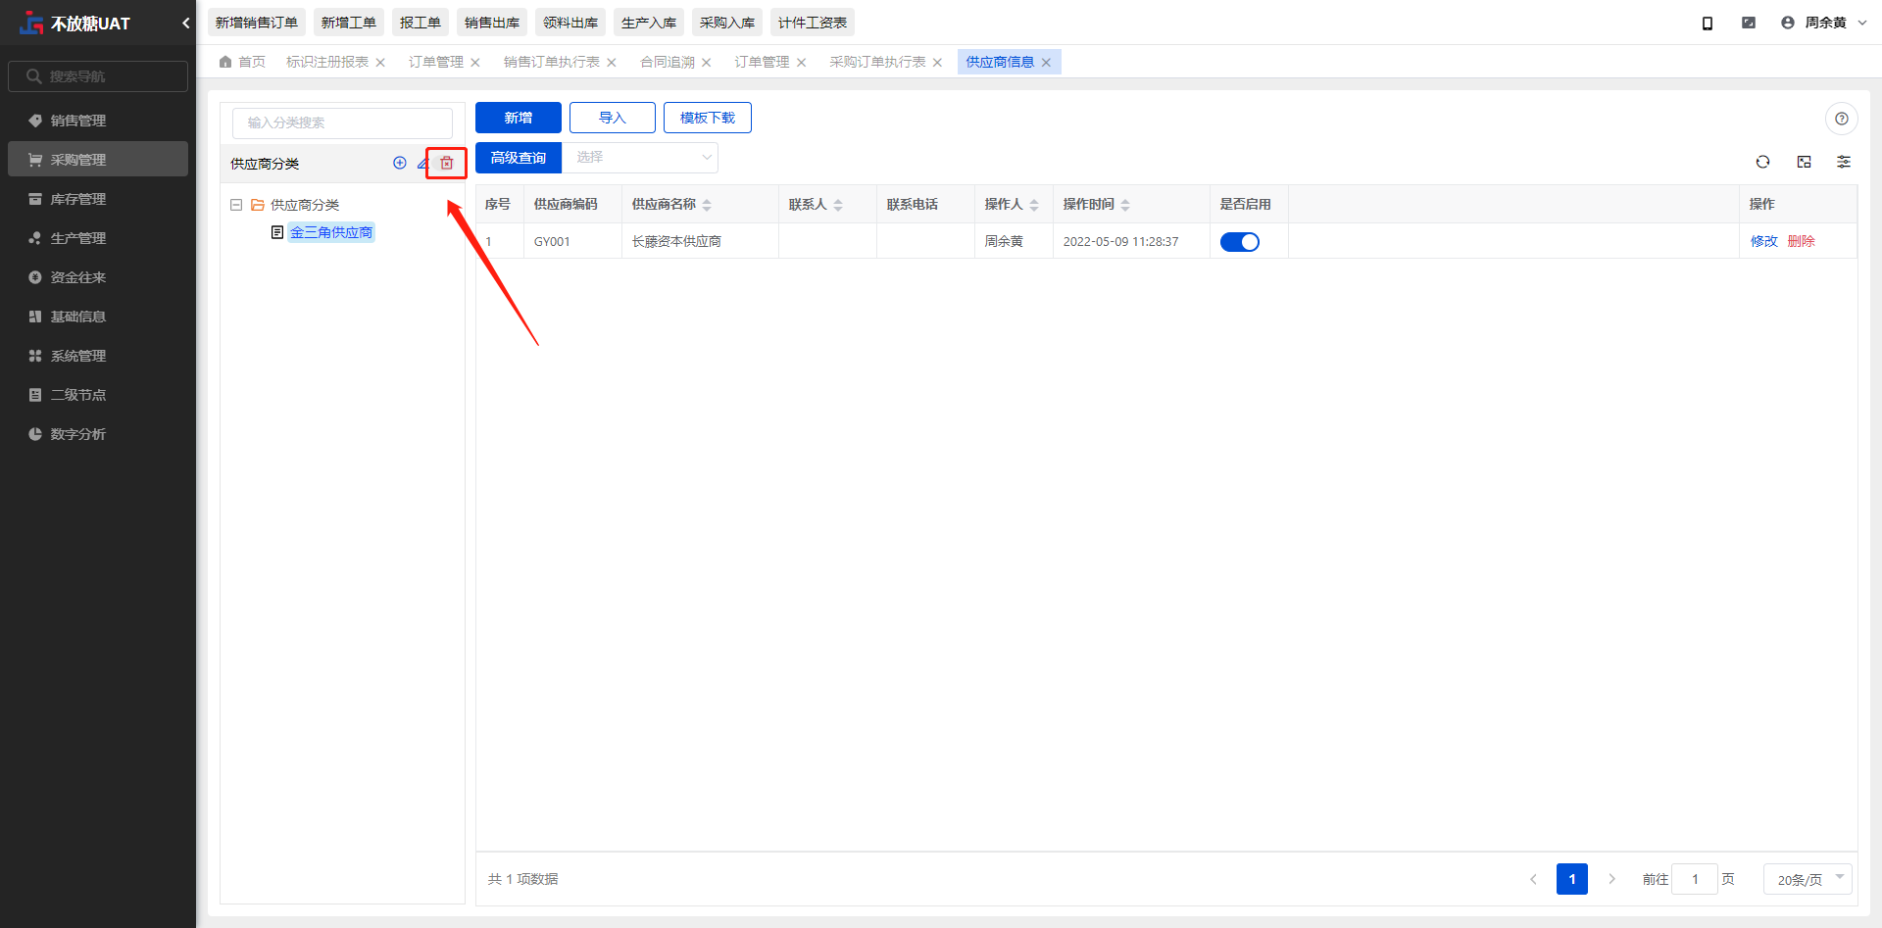Viewport: 1882px width, 928px height.
Task: Click the 生产入库 shortcut
Action: (x=649, y=23)
